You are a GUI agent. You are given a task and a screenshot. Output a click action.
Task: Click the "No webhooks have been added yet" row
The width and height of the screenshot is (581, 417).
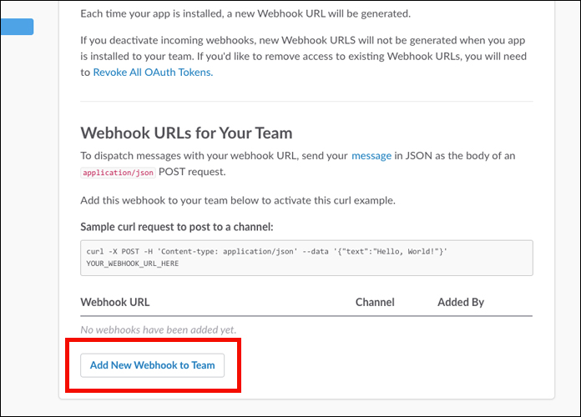pyautogui.click(x=158, y=330)
